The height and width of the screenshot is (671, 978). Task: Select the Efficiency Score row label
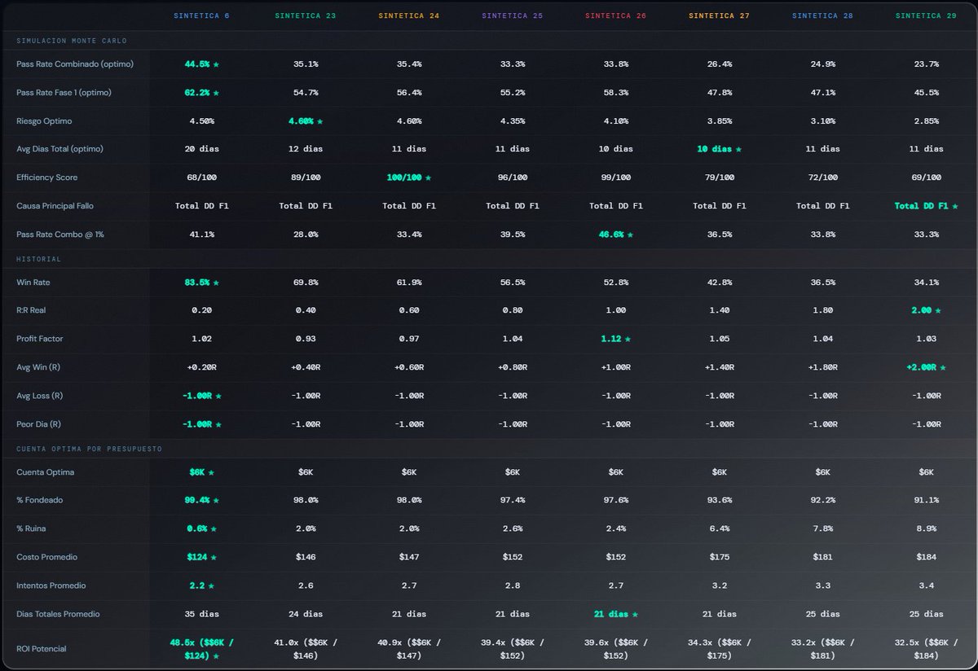[47, 178]
